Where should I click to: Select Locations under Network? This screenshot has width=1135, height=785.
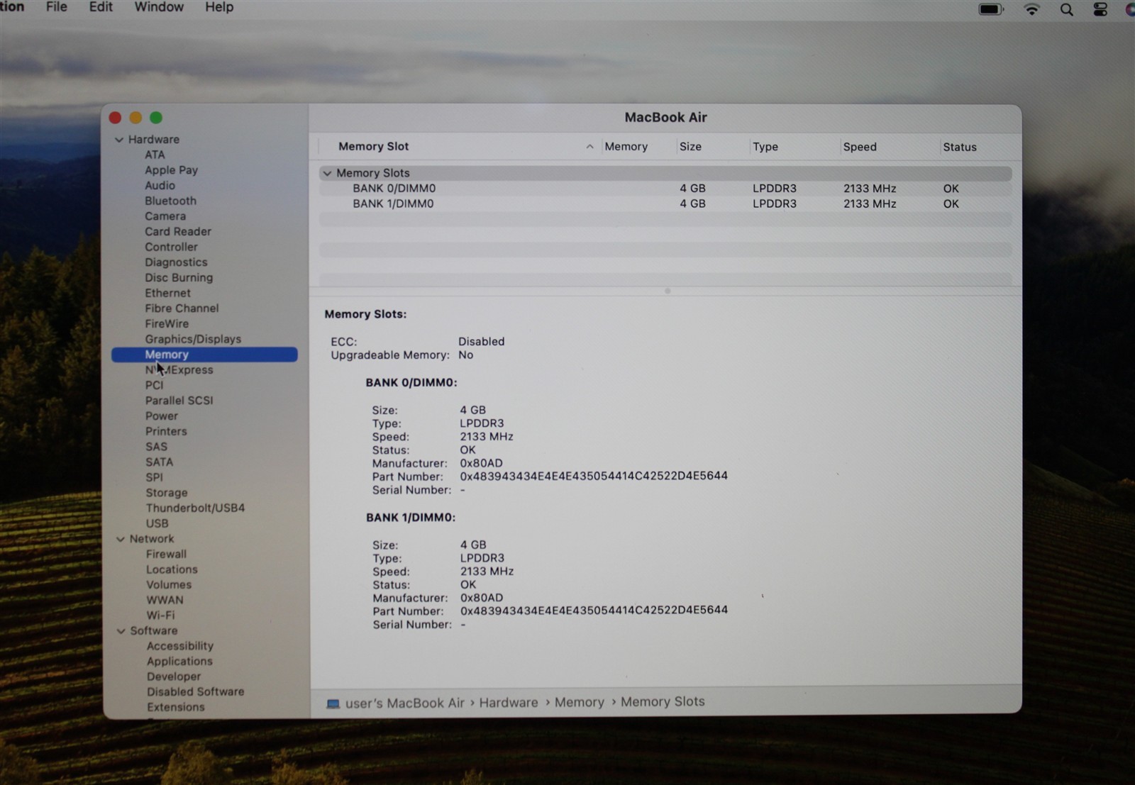click(x=172, y=569)
